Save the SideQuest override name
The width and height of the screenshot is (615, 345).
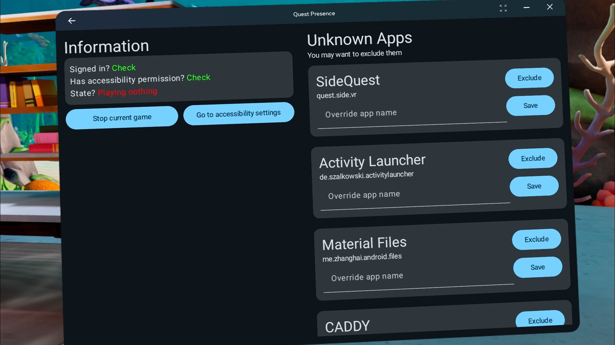[x=530, y=105]
